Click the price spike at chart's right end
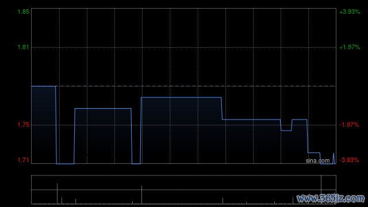Viewport: 368px width, 207px height. coord(333,158)
